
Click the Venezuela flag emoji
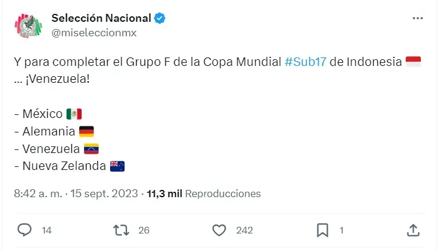[91, 149]
